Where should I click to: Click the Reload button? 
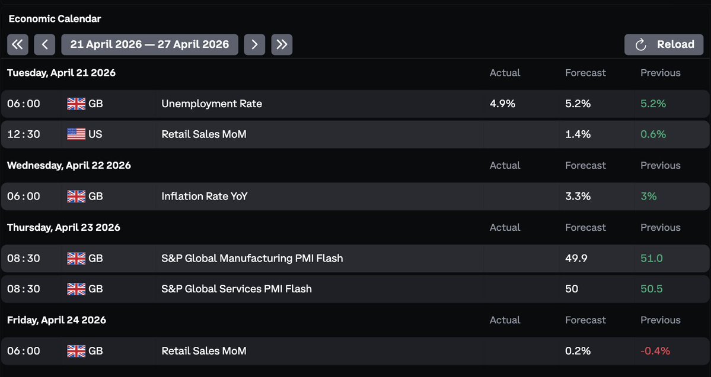pos(663,44)
